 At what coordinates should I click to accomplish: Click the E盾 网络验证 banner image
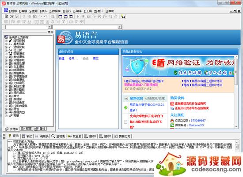[x=178, y=66]
